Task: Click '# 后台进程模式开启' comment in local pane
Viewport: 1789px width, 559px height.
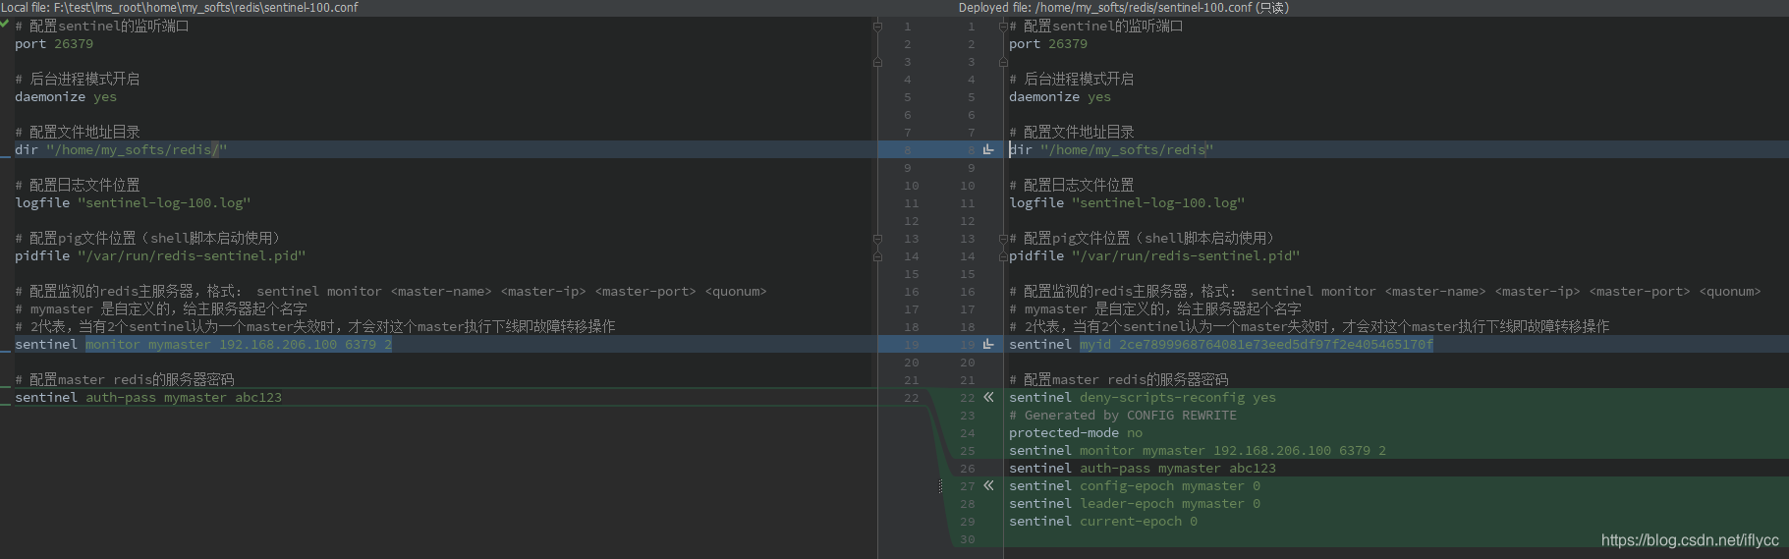Action: [78, 80]
